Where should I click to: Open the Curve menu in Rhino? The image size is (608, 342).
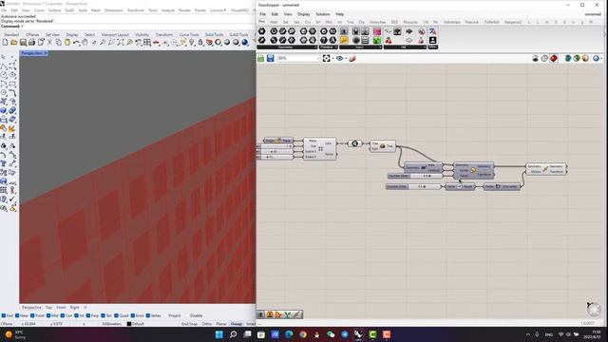click(x=39, y=10)
